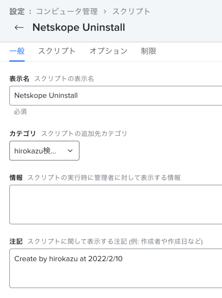222x298 pixels.
Task: Select the 一般 tab
Action: 17,51
